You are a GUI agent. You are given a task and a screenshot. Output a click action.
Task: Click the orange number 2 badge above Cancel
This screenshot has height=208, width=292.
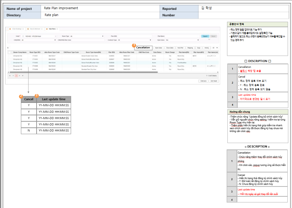click(x=21, y=97)
